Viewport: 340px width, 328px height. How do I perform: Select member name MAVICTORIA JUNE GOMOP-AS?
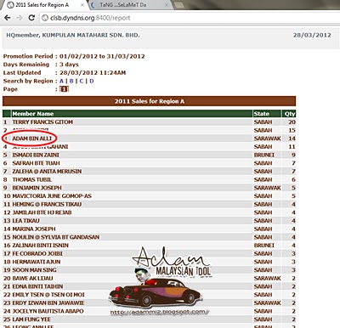point(52,196)
